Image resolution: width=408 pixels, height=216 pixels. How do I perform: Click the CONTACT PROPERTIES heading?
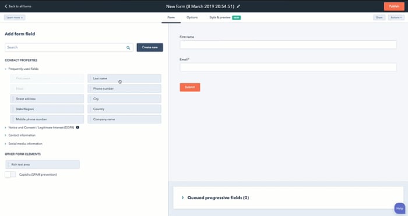click(x=21, y=61)
